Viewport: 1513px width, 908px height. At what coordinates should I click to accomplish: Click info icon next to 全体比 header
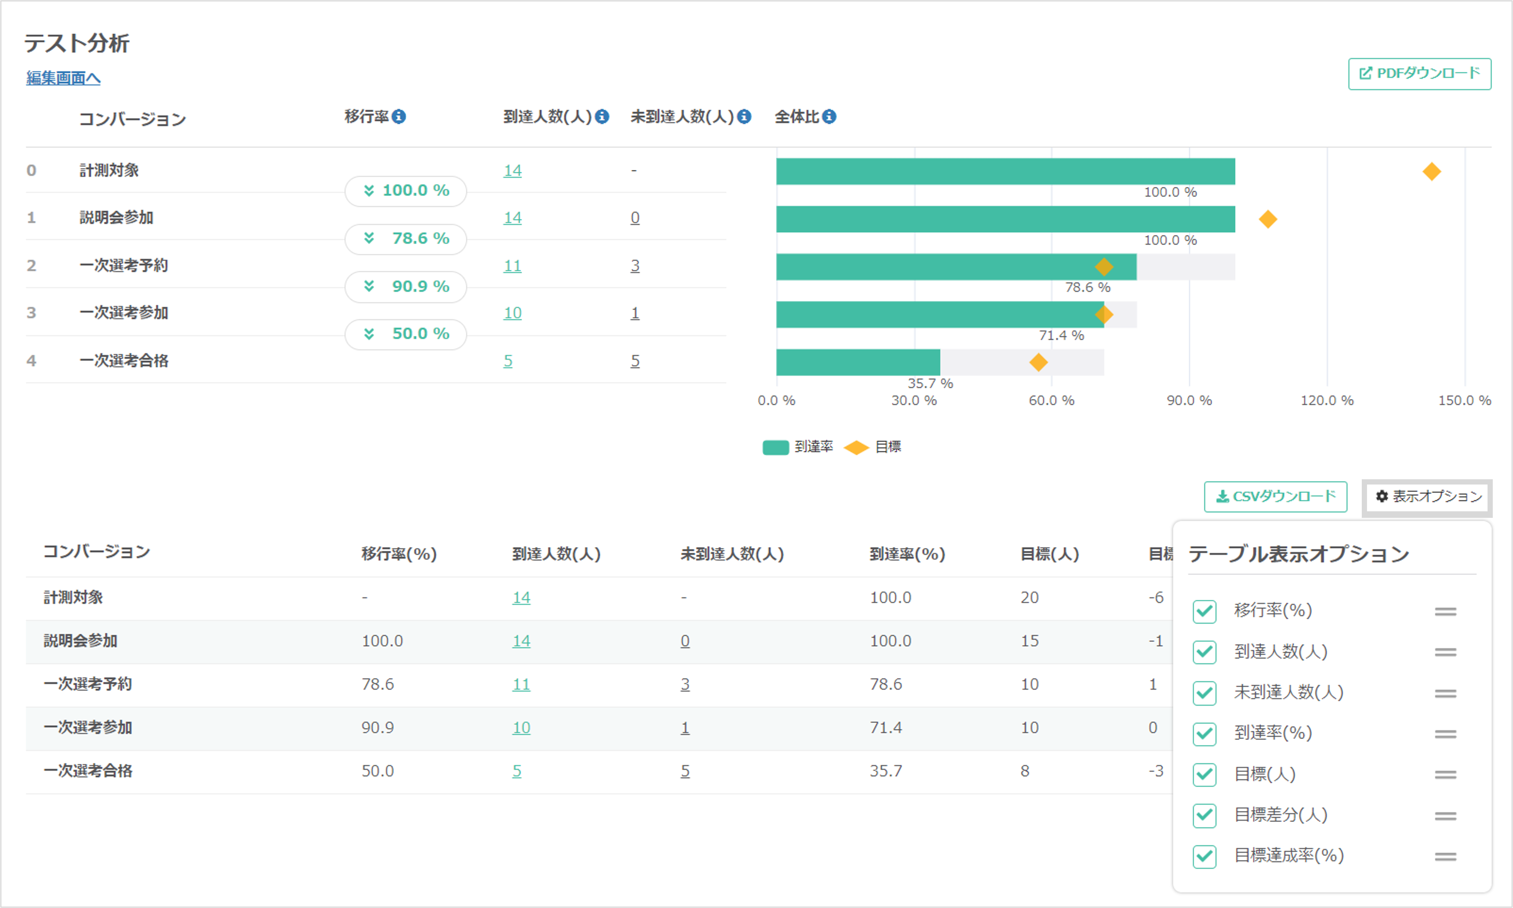click(x=829, y=116)
